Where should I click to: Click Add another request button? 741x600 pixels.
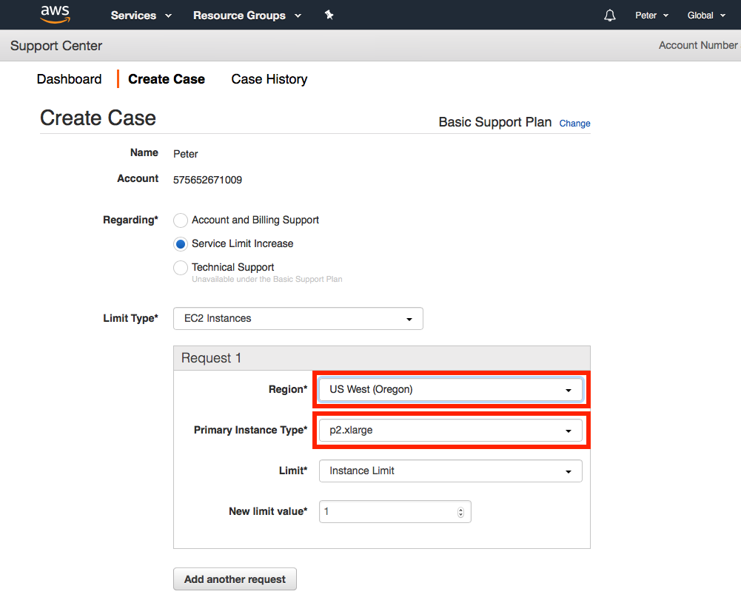click(x=235, y=579)
